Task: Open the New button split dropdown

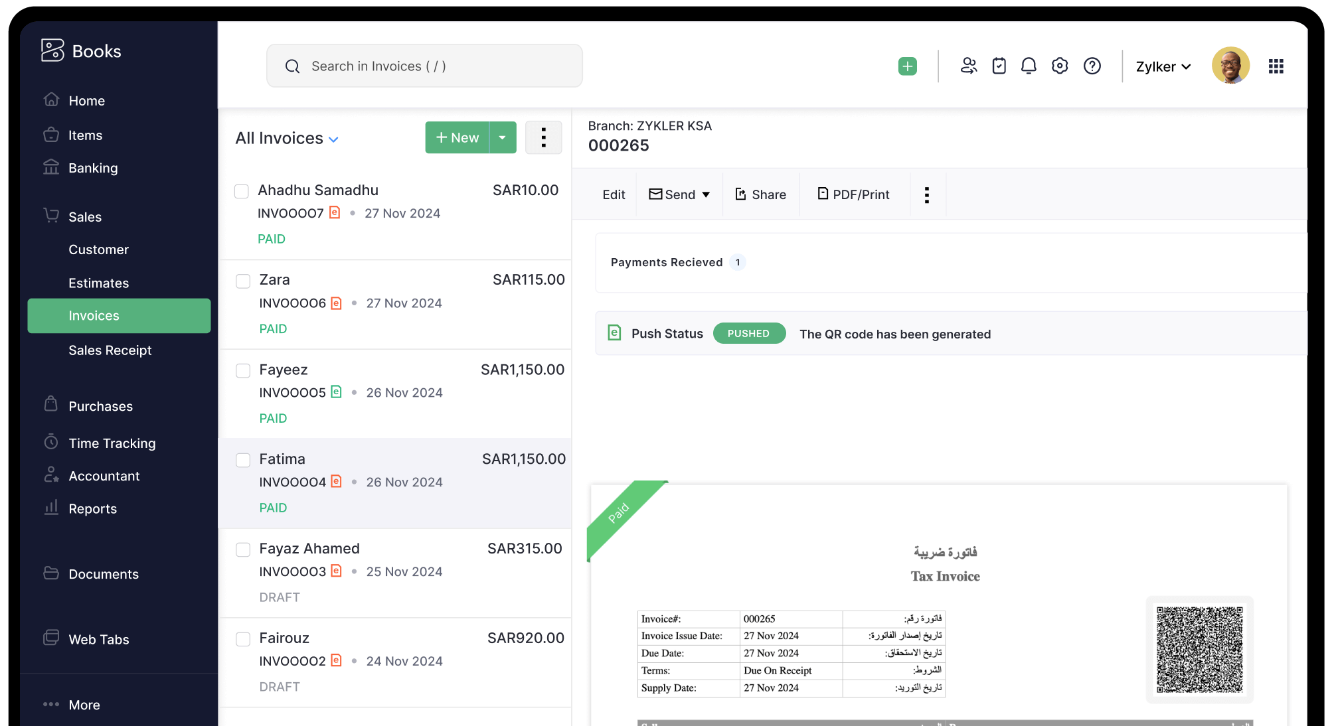Action: click(x=503, y=137)
